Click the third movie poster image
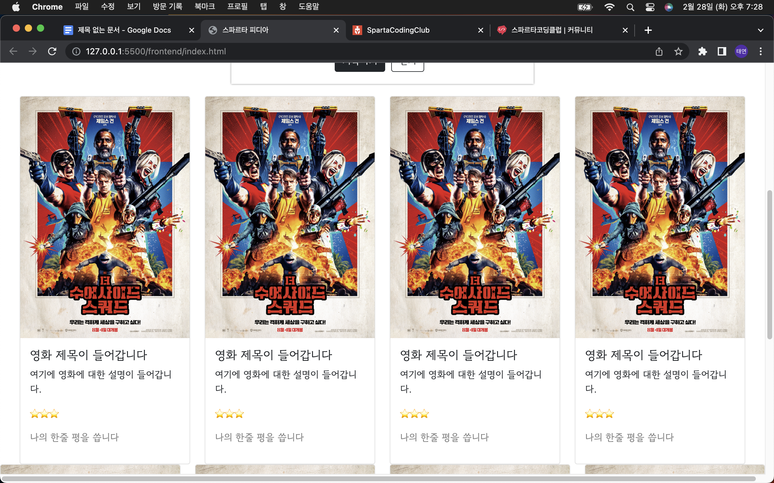This screenshot has width=774, height=483. tap(475, 217)
